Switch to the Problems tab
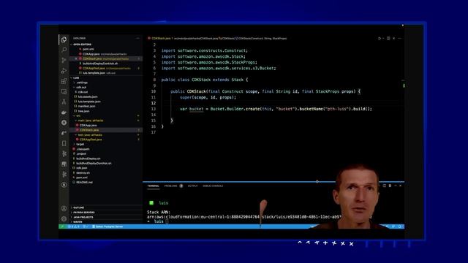468x263 pixels. pyautogui.click(x=170, y=186)
